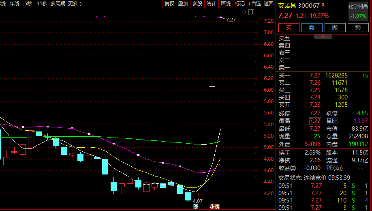
Task: Open the 多周期 multi-period view
Action: pyautogui.click(x=58, y=4)
